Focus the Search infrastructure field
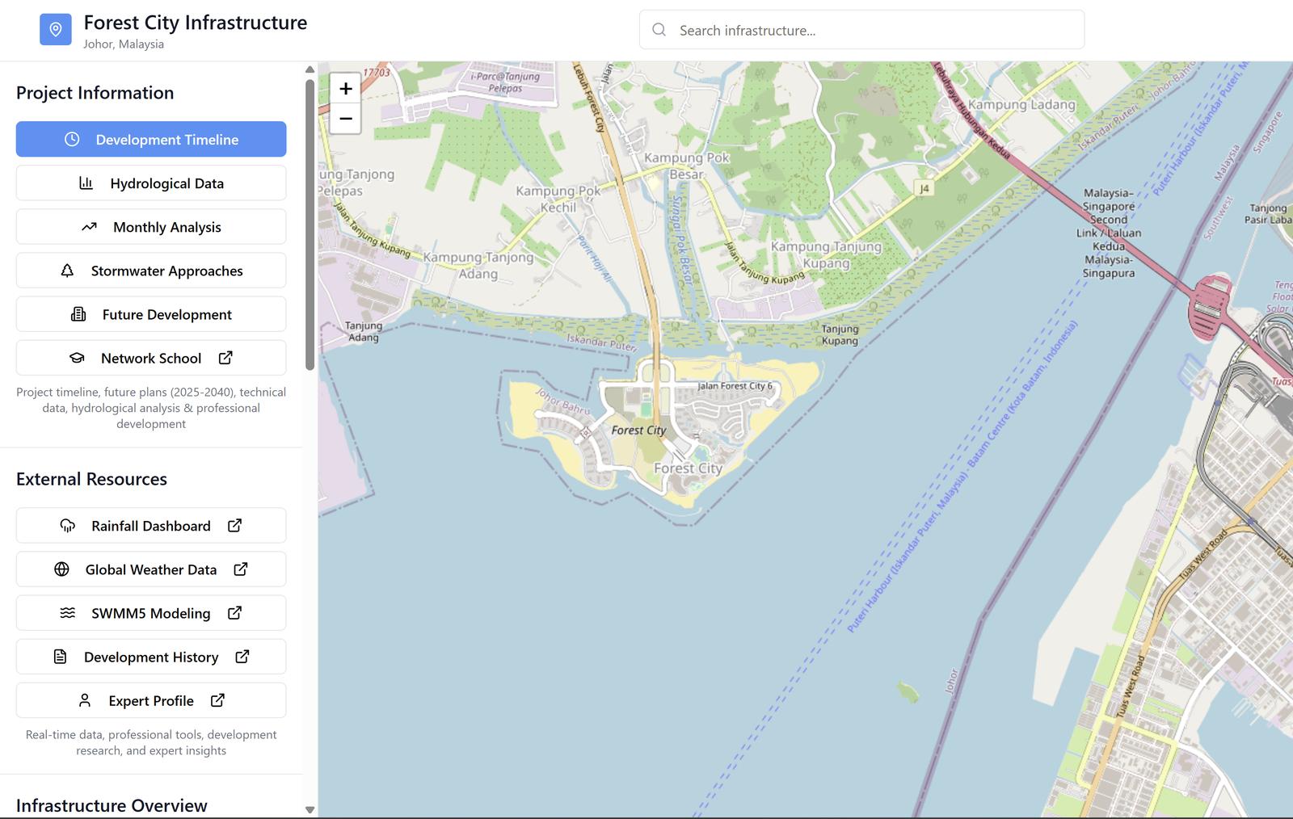This screenshot has width=1293, height=819. pyautogui.click(x=861, y=30)
